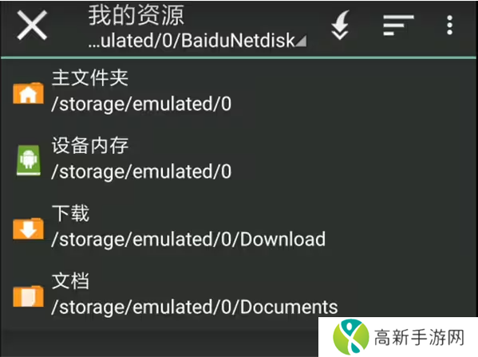Click the /storage/emulated/0/Documents path text
This screenshot has height=357, width=478.
pos(195,308)
